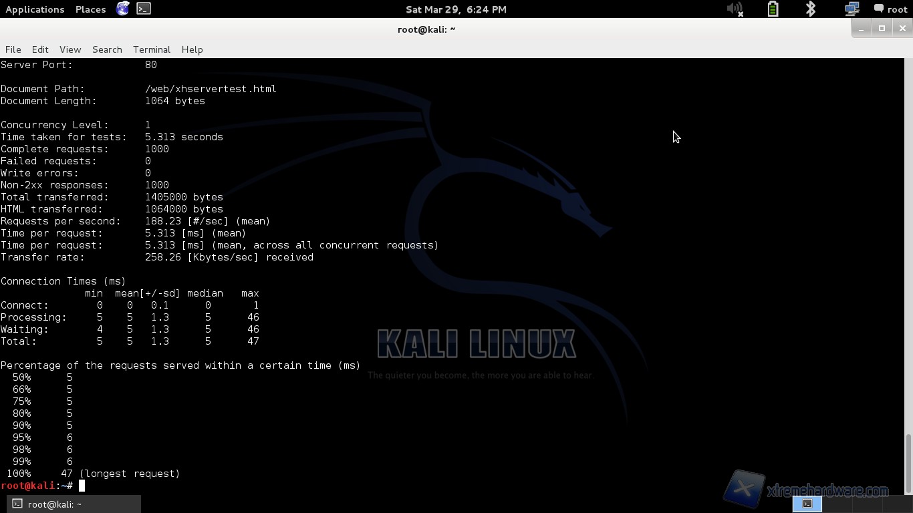Check the battery status indicator
The height and width of the screenshot is (513, 913).
773,9
